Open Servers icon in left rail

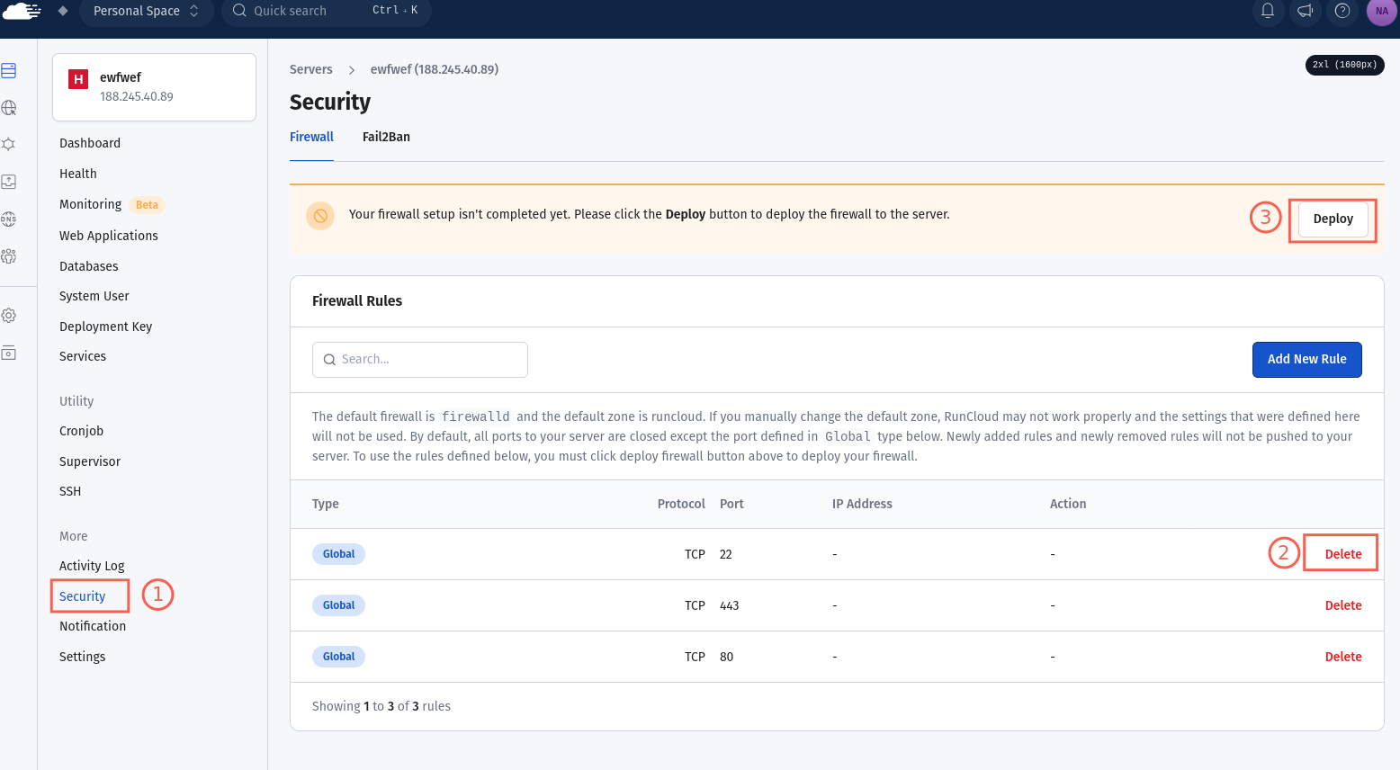pos(9,70)
